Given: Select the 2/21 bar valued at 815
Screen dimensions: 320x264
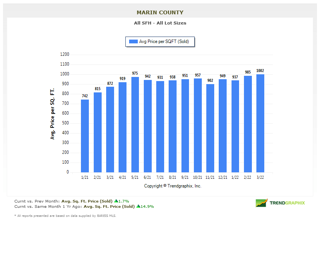Looking at the screenshot, I should pyautogui.click(x=98, y=132).
